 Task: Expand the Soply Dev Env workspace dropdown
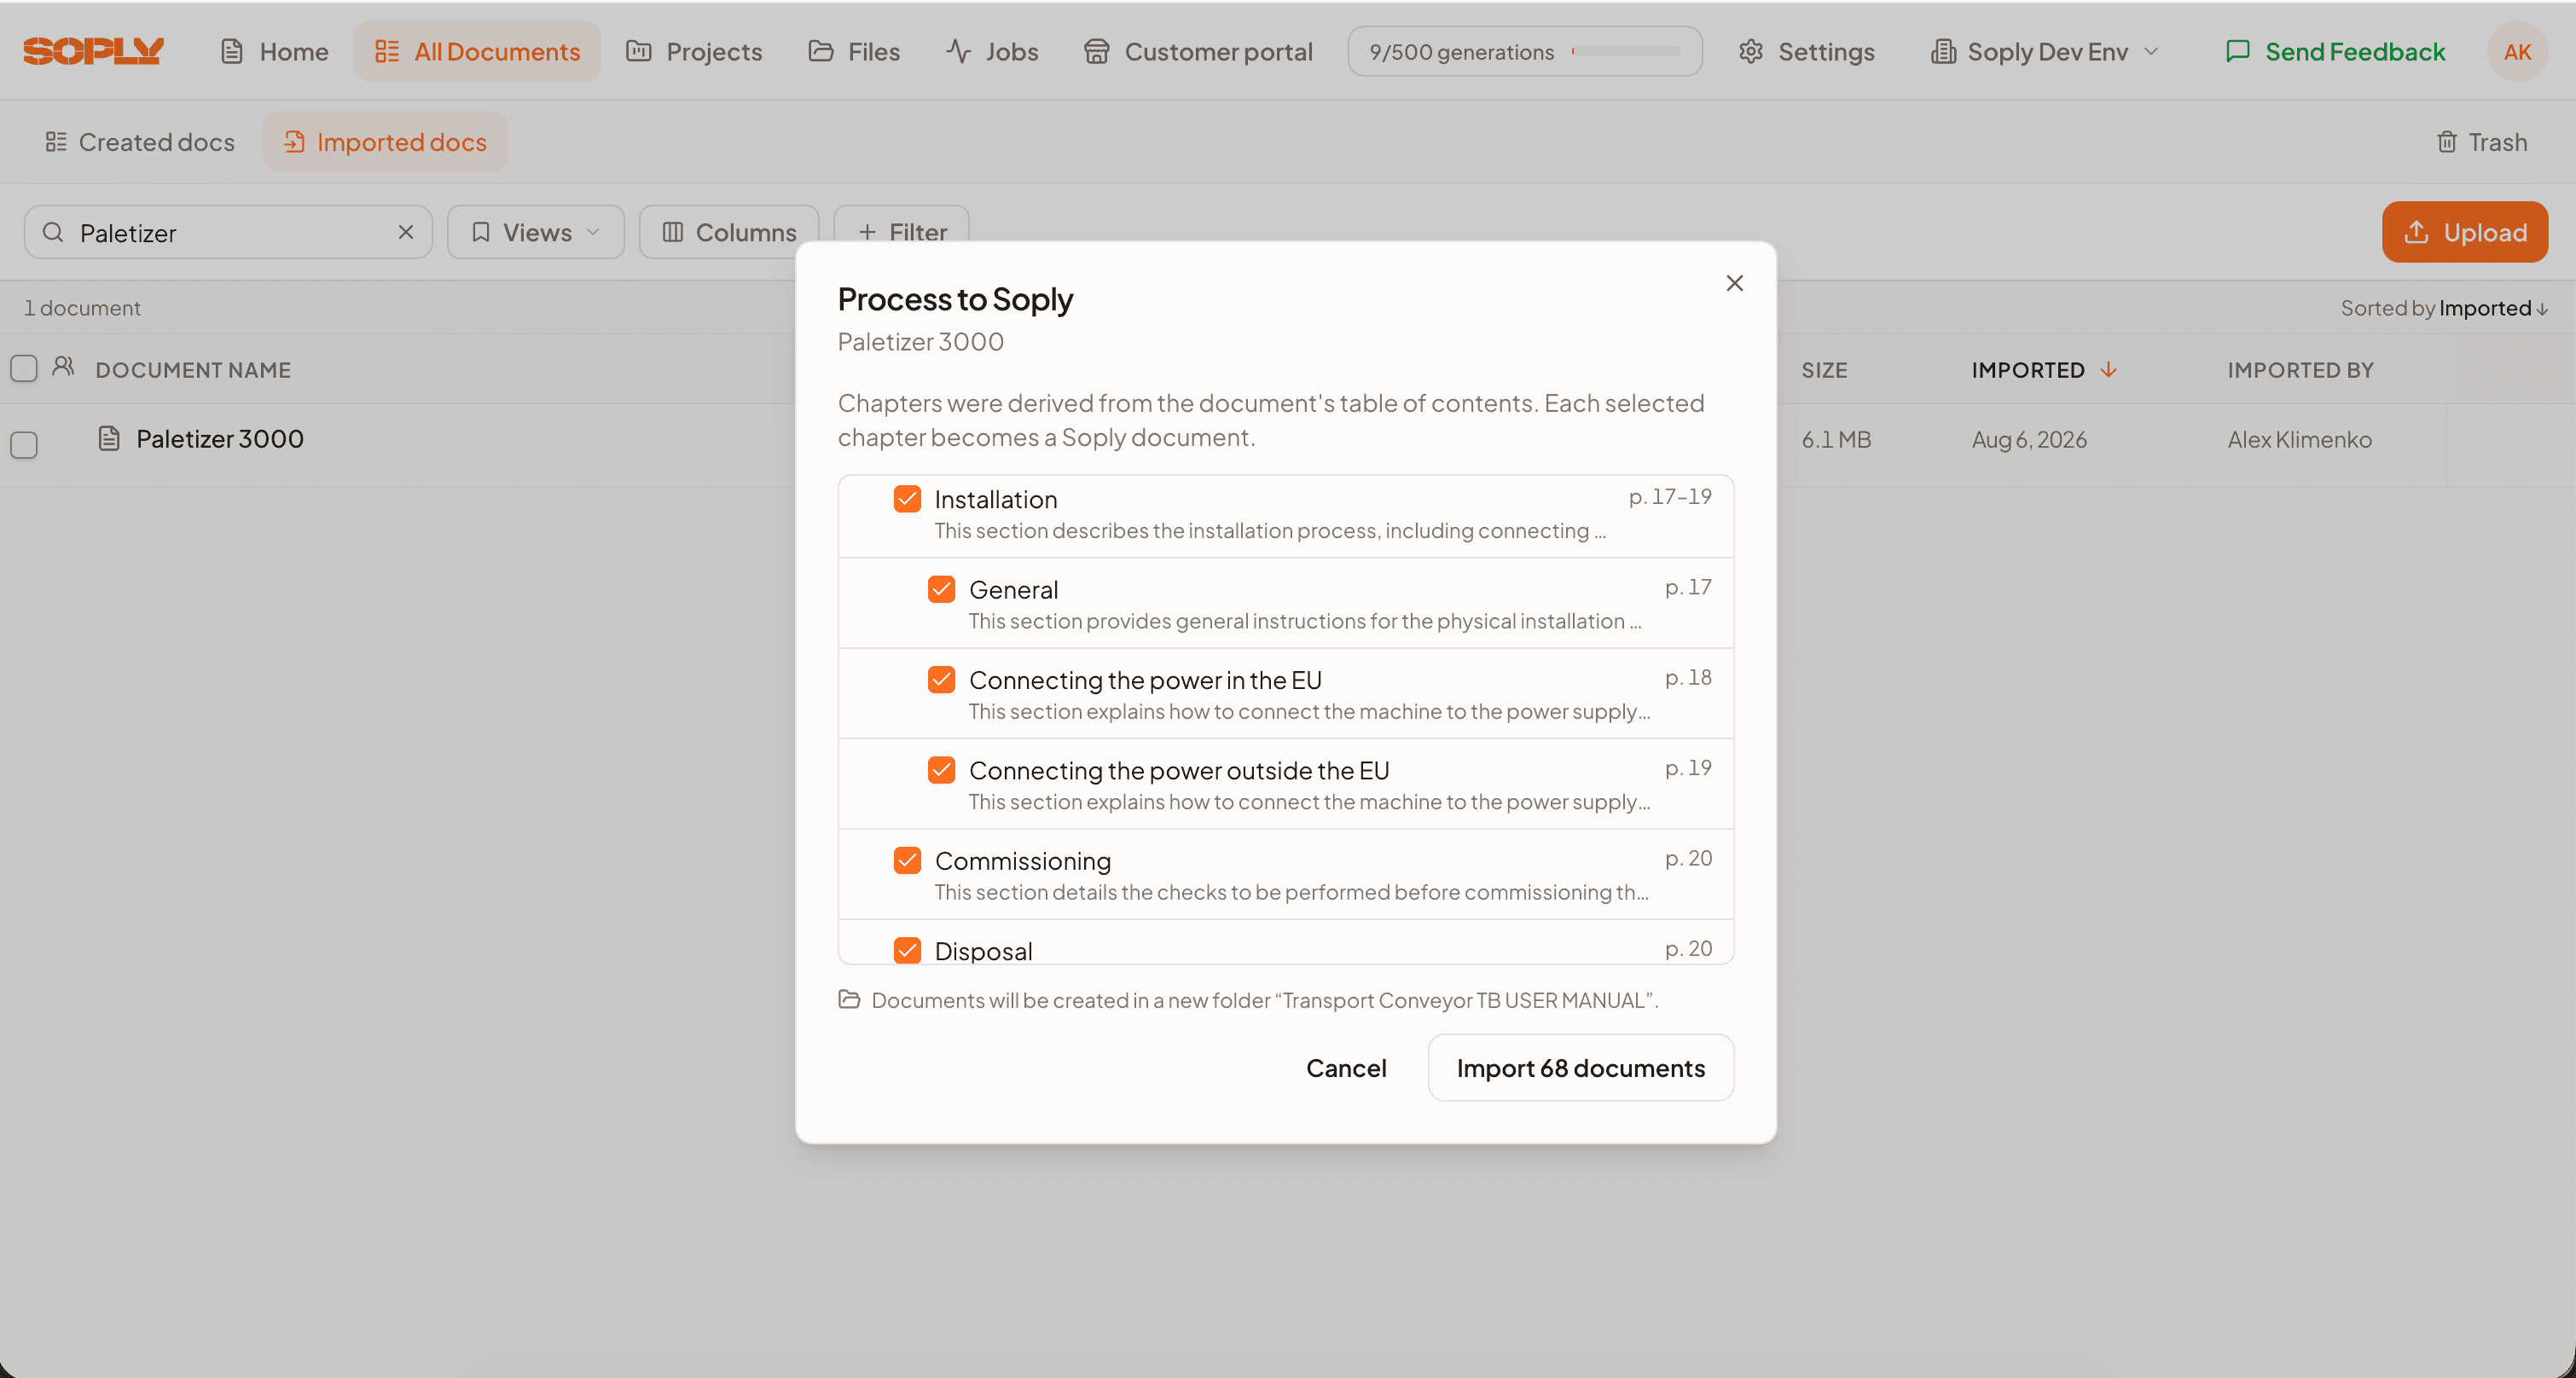tap(2045, 51)
